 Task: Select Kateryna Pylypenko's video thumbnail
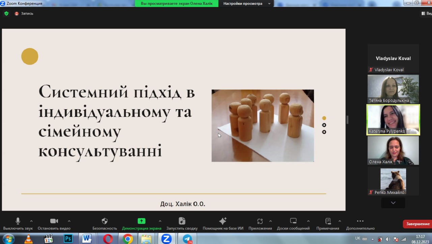point(393,120)
